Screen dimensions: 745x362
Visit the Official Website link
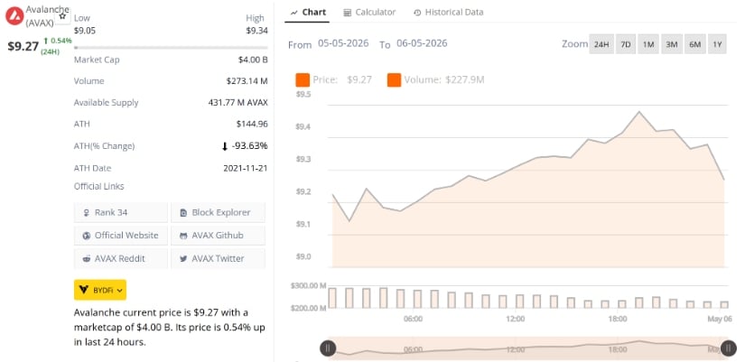click(121, 236)
